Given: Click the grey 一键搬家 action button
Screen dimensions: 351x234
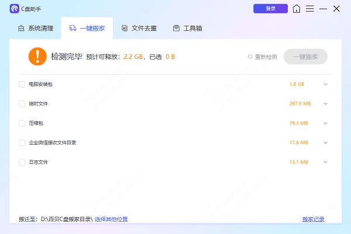Looking at the screenshot, I should [x=305, y=57].
